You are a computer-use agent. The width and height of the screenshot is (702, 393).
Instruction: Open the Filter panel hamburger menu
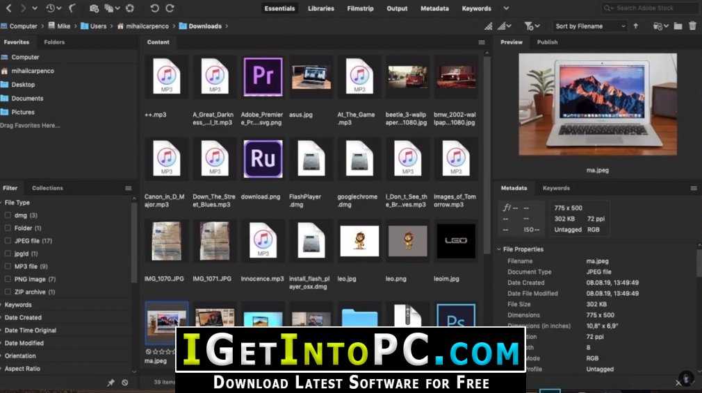[129, 188]
